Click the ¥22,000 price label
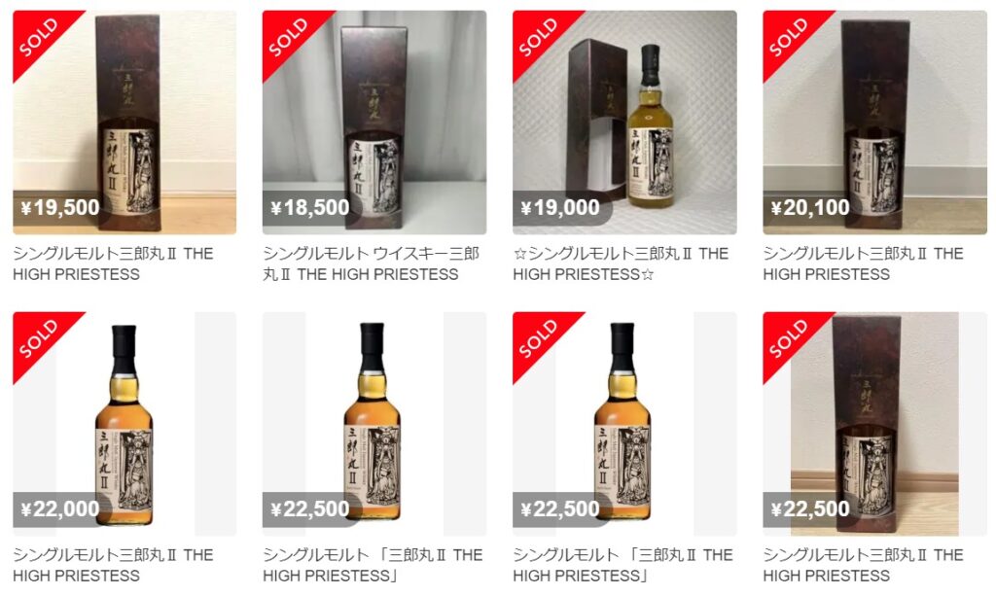 coord(60,509)
